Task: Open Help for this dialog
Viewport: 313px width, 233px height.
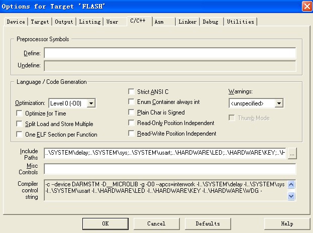Action: [287, 223]
